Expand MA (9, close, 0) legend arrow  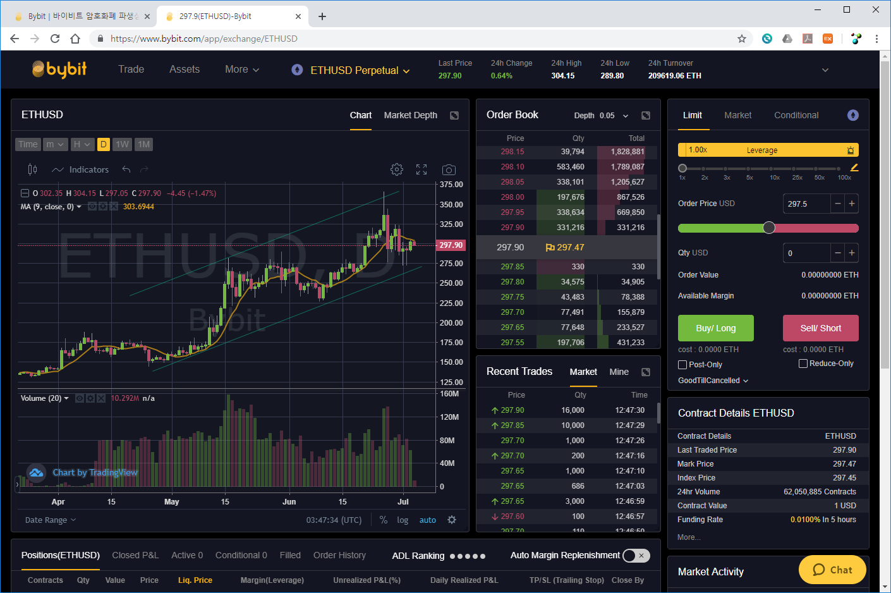79,207
